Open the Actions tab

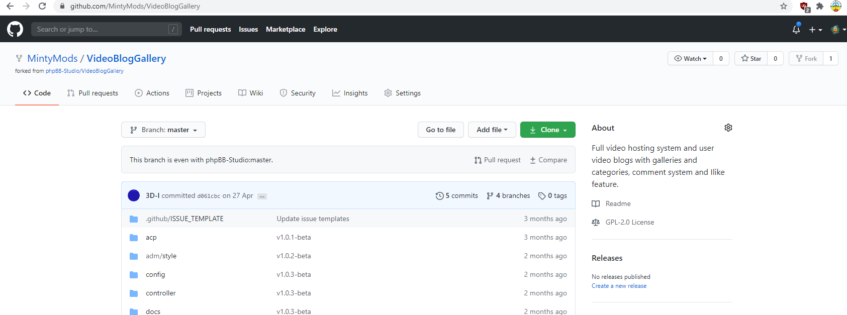point(152,93)
